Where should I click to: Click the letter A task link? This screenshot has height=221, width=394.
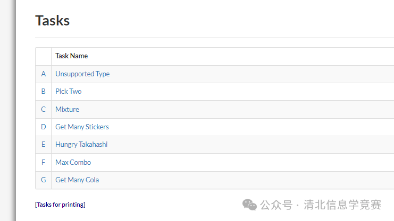click(x=44, y=74)
